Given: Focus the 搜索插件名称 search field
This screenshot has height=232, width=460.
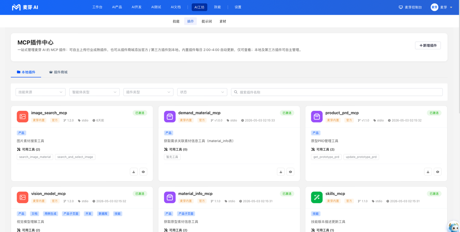Looking at the screenshot, I should click(337, 92).
